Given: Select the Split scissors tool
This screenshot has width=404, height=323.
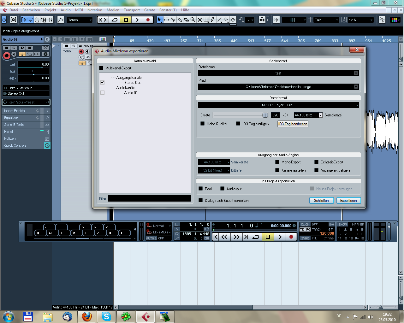Looking at the screenshot, I should pos(173,20).
